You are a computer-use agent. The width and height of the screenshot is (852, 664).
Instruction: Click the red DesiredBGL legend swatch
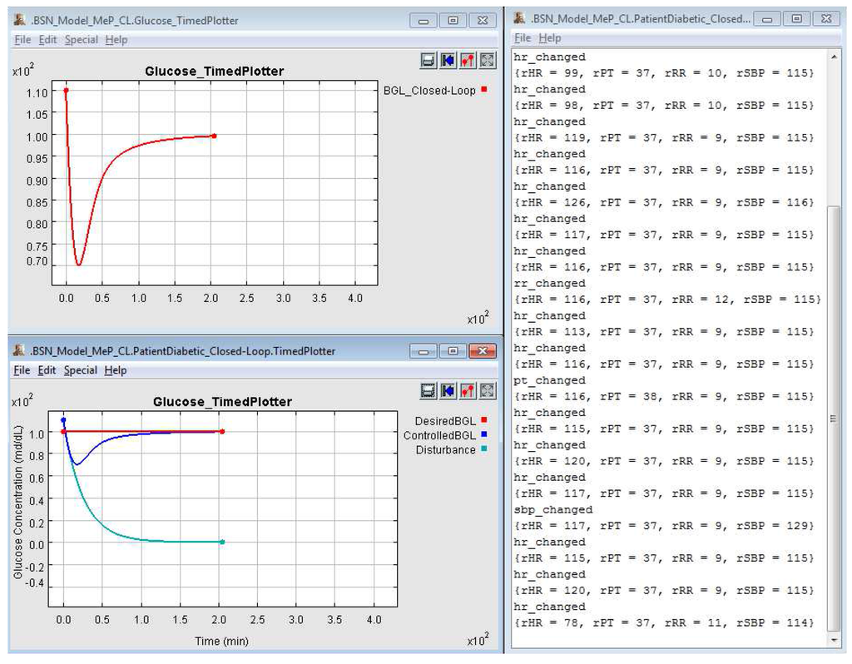483,420
